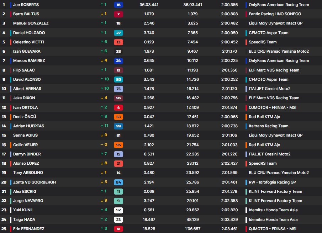Image resolution: width=322 pixels, height=233 pixels.
Task: Click the color bar beside Daniel Holgado
Action: (x=11, y=33)
